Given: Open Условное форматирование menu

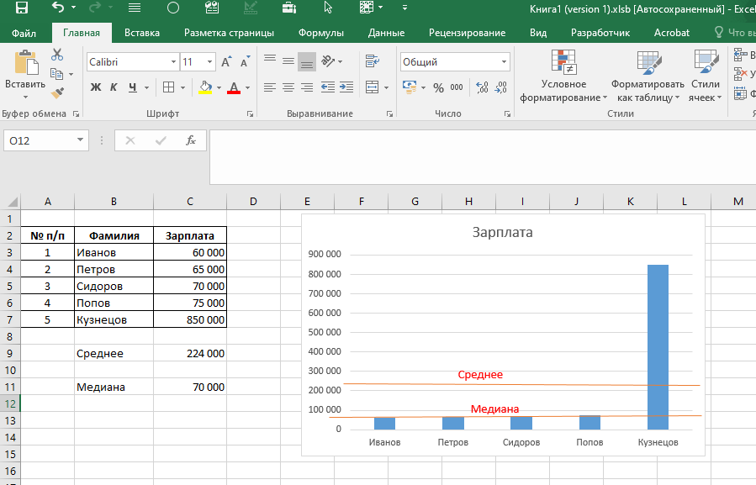Looking at the screenshot, I should click(x=563, y=76).
